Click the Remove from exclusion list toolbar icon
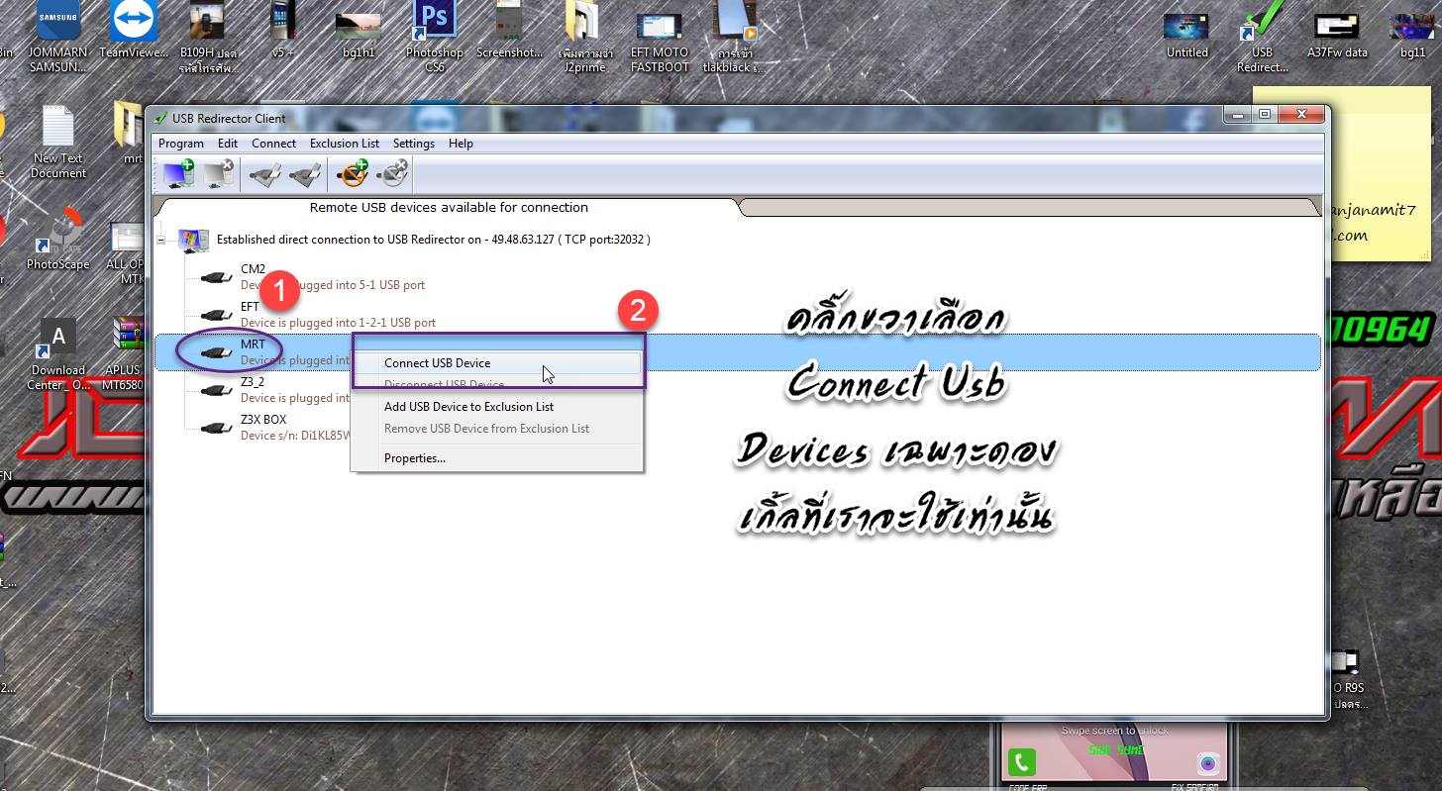Viewport: 1442px width, 791px height. click(392, 174)
